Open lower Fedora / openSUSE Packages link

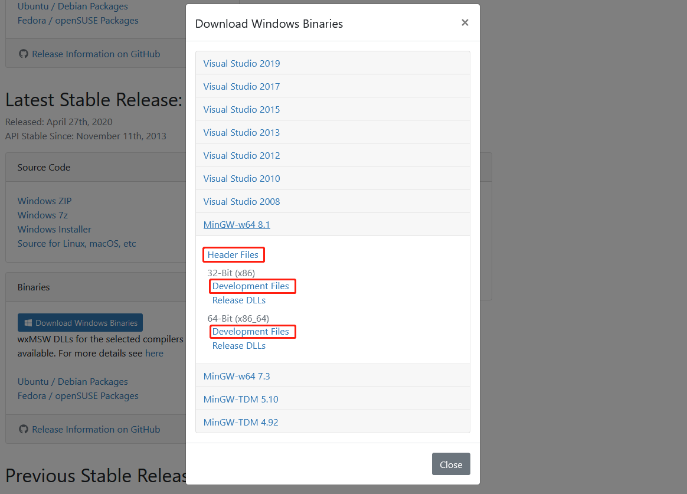click(78, 396)
